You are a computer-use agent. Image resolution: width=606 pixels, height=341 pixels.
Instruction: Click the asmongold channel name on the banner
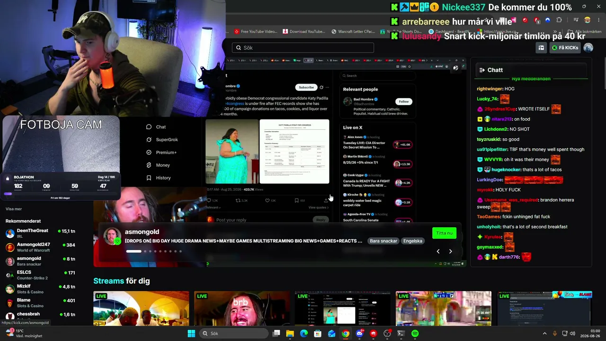coord(142,232)
